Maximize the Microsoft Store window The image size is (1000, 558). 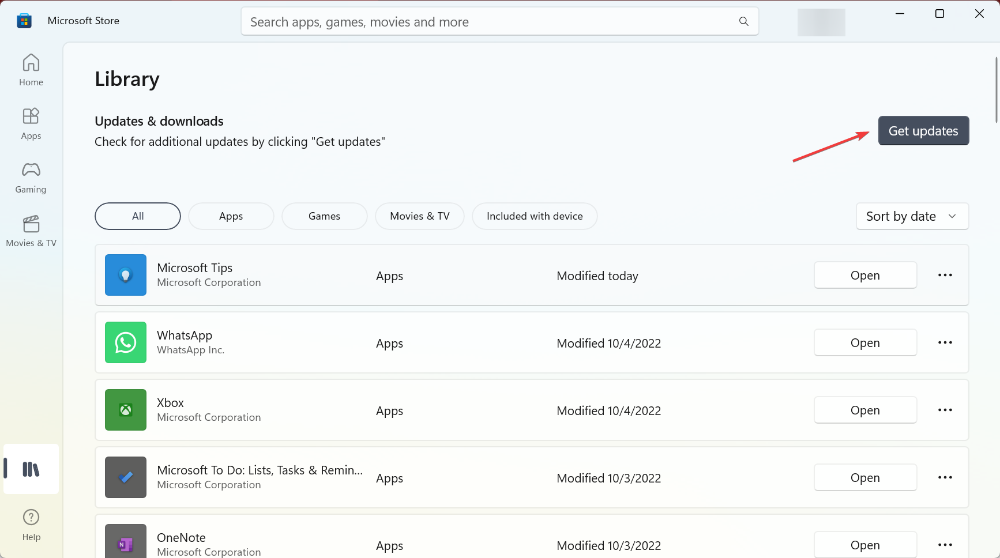tap(939, 14)
